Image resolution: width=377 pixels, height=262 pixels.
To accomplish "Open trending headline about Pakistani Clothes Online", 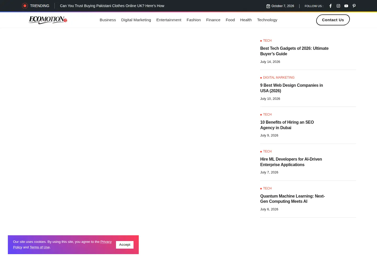I will (112, 6).
